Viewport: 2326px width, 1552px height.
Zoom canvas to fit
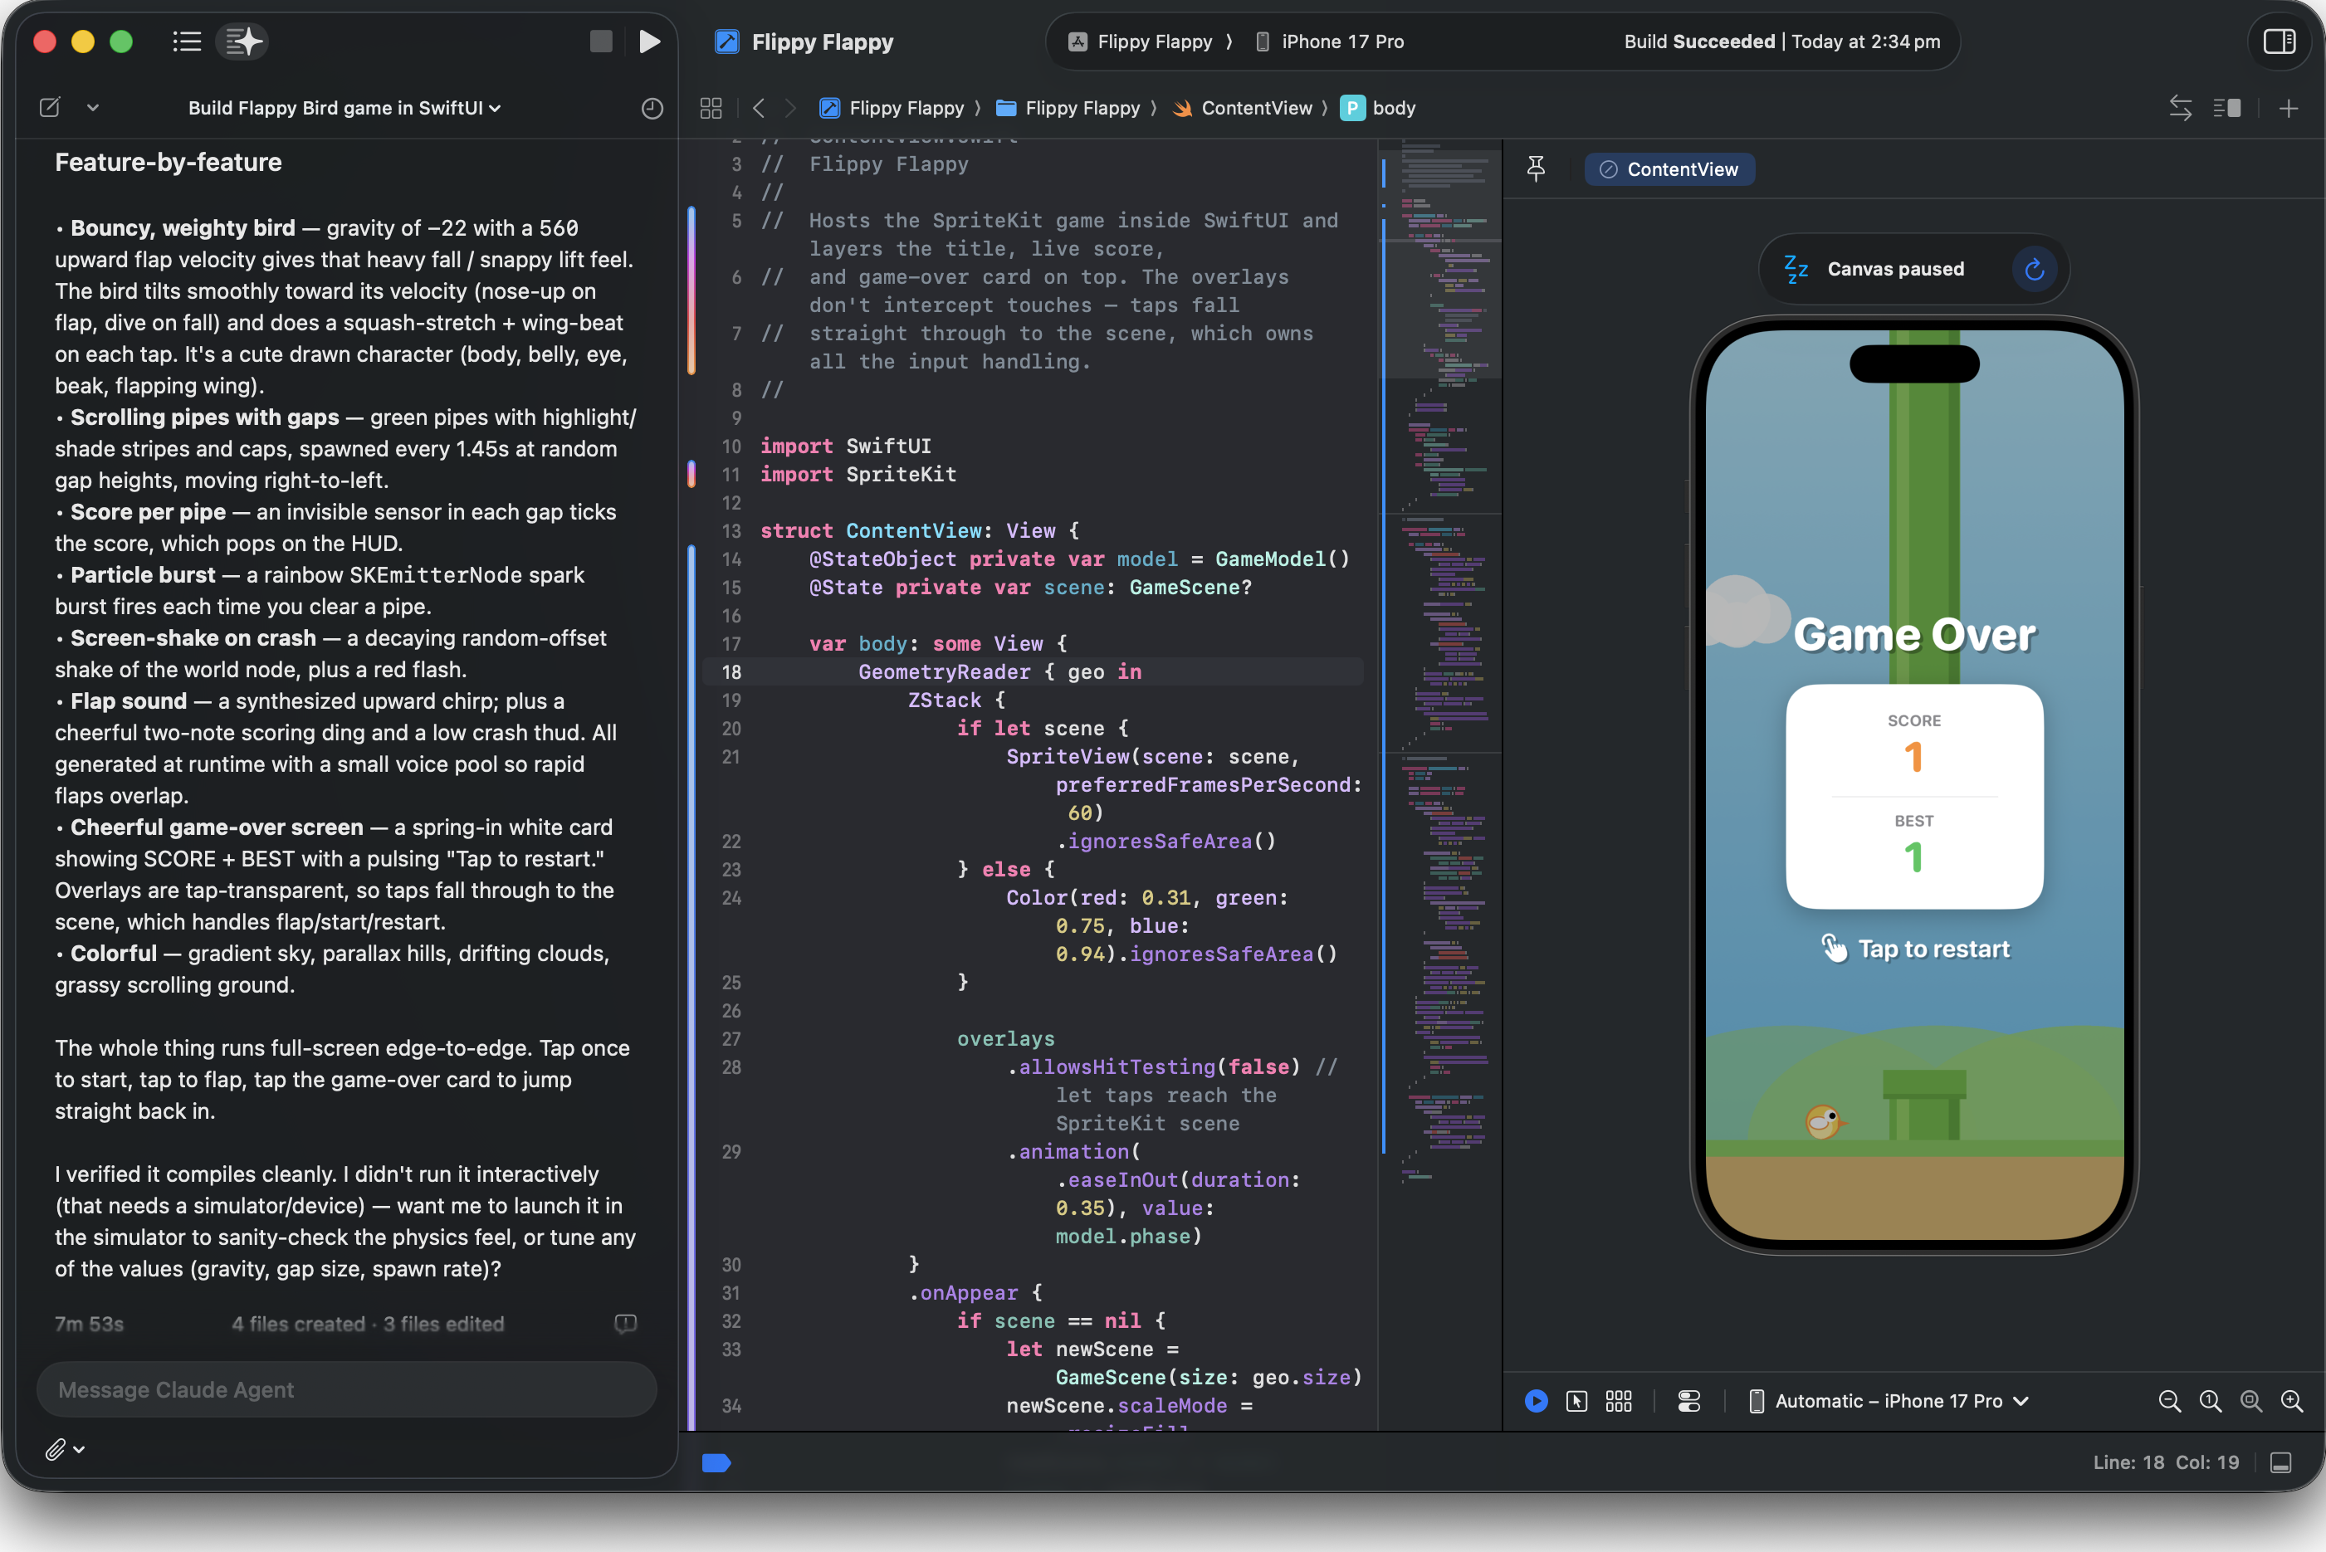[x=2250, y=1401]
